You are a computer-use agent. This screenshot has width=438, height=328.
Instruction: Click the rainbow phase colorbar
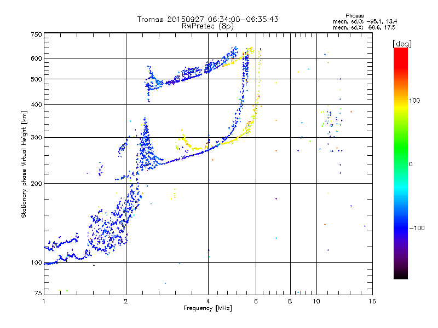click(x=401, y=163)
